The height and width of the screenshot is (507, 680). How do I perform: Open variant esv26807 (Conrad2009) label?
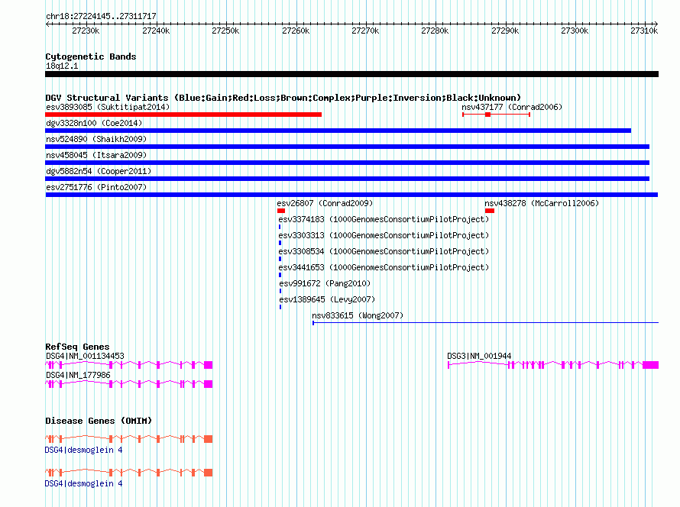click(325, 203)
